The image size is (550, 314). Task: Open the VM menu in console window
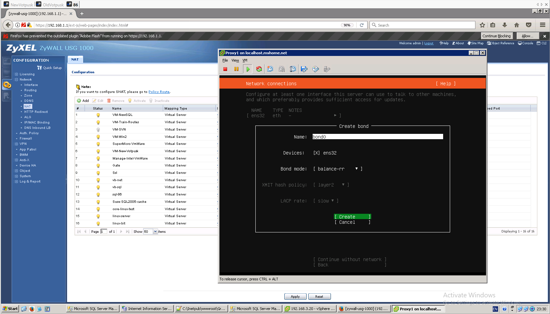tap(245, 60)
